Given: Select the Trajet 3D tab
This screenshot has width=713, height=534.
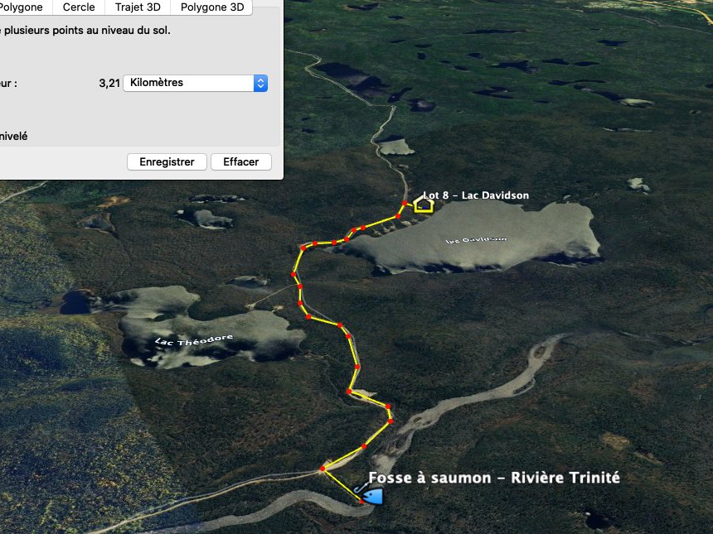Looking at the screenshot, I should [138, 7].
